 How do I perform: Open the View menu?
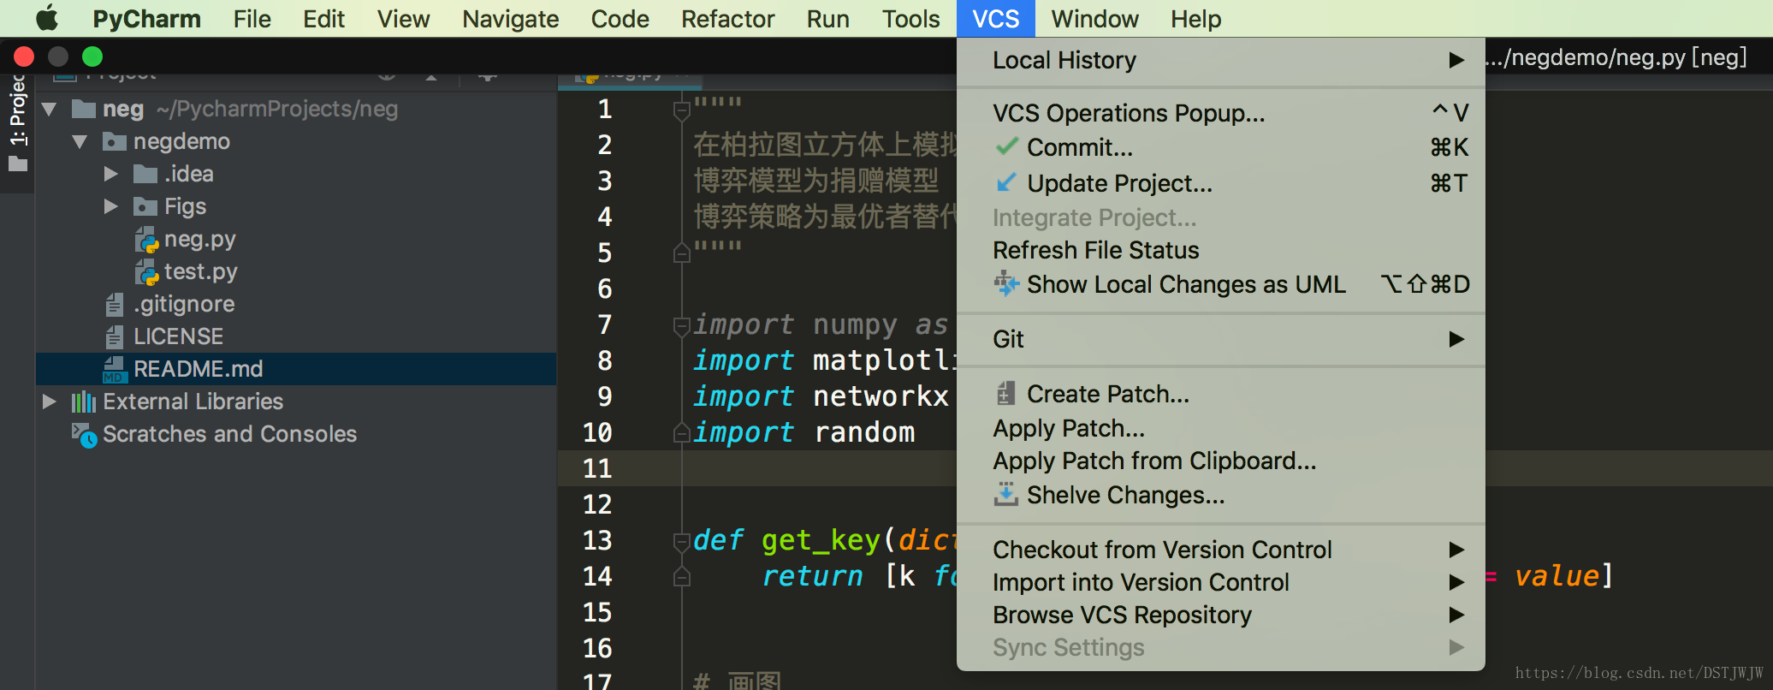[x=403, y=19]
